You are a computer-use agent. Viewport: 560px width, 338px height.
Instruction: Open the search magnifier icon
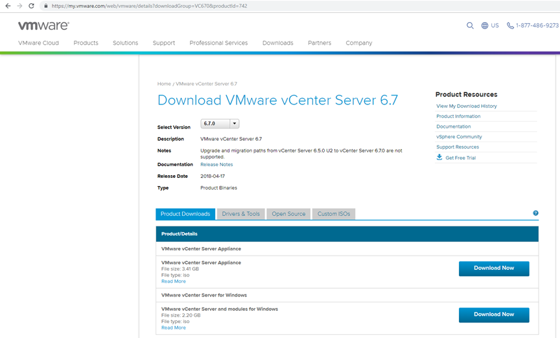click(470, 25)
